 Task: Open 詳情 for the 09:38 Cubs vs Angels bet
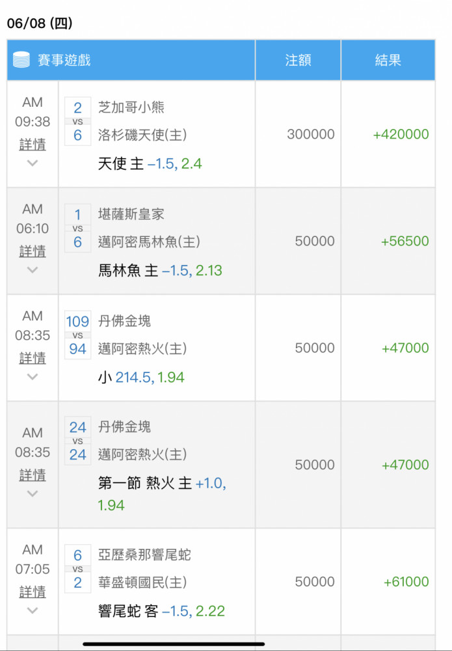[33, 145]
